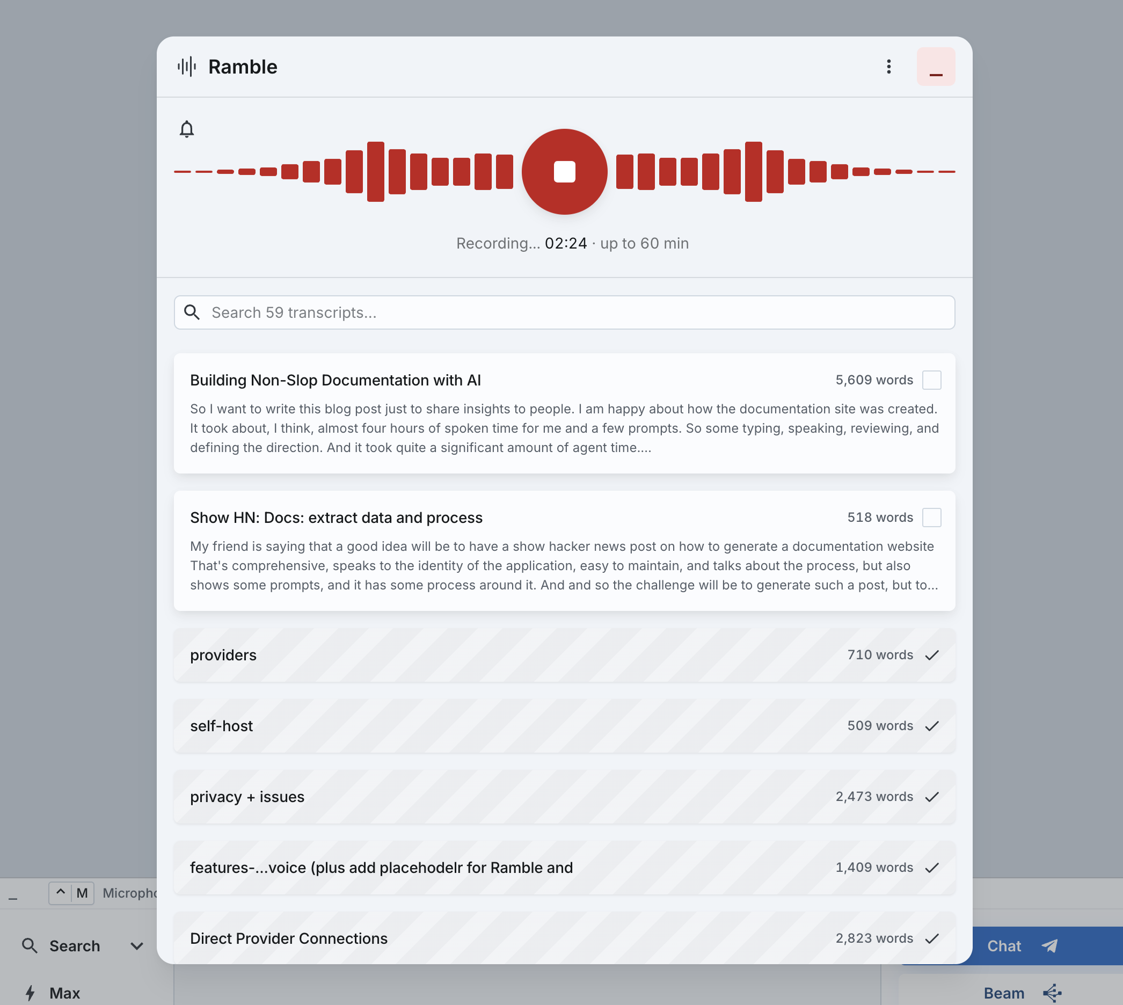This screenshot has width=1123, height=1005.
Task: Click the caret key shortcut badge
Action: pyautogui.click(x=60, y=893)
